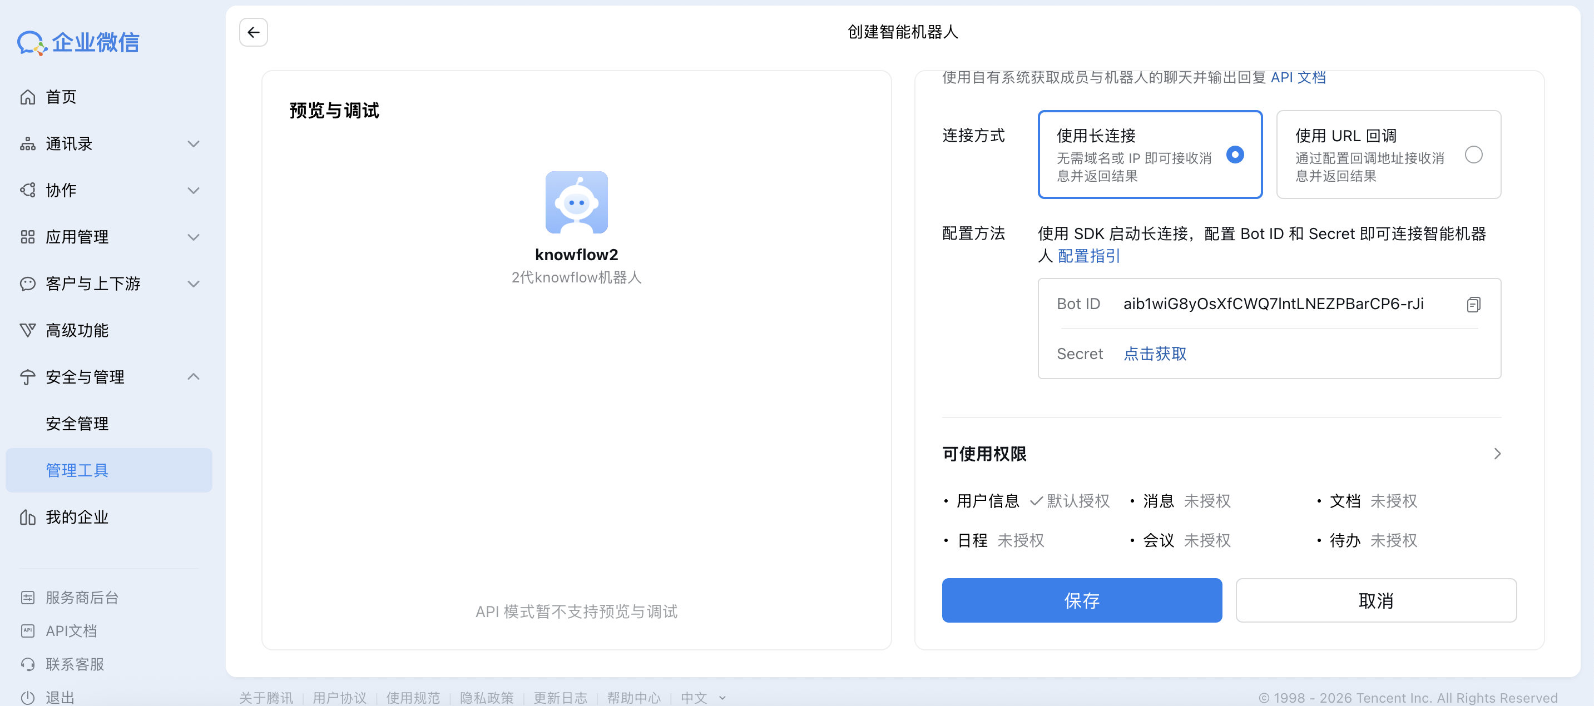Expand 协作 menu chevron
Viewport: 1594px width, 706px height.
(x=194, y=190)
